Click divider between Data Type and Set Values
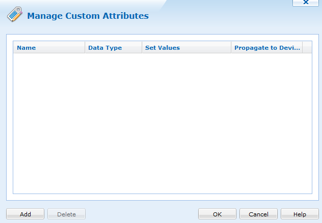322x223 pixels. 142,48
